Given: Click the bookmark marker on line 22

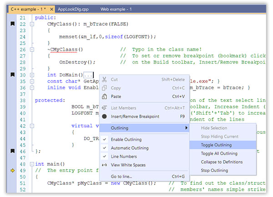Looking at the screenshot, I should coord(13,24).
